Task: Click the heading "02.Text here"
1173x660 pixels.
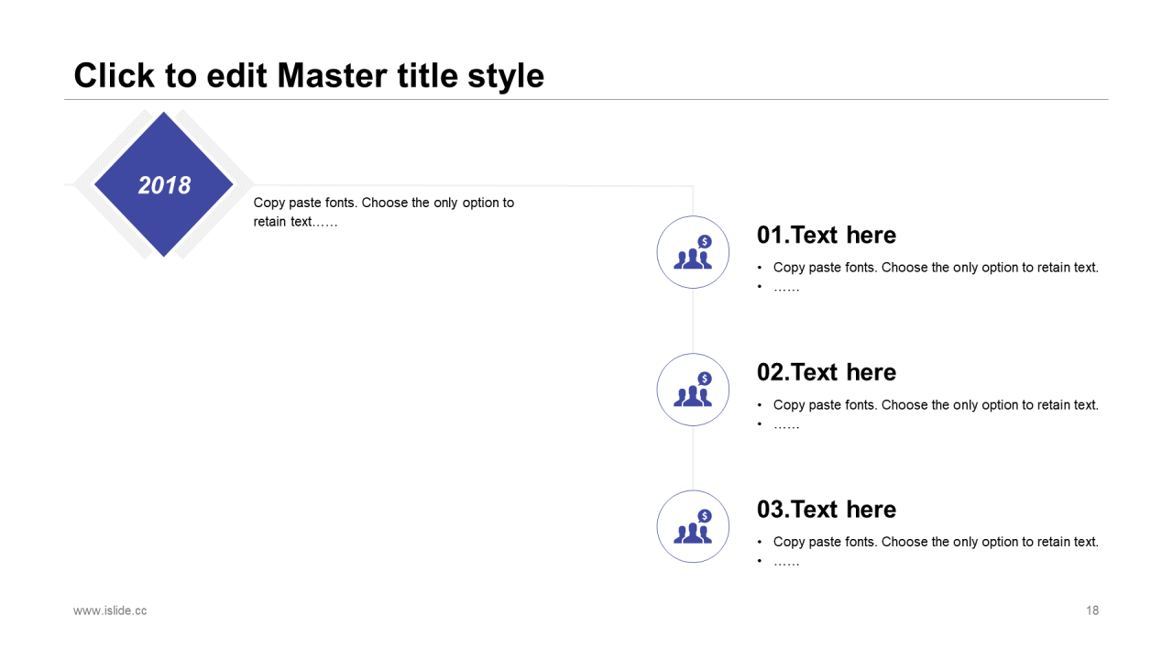Action: pyautogui.click(x=827, y=372)
